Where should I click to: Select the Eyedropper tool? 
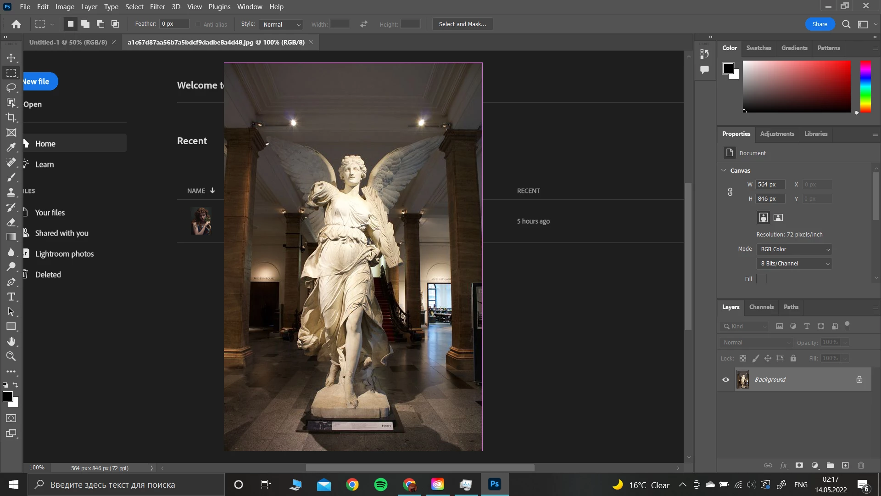(11, 147)
